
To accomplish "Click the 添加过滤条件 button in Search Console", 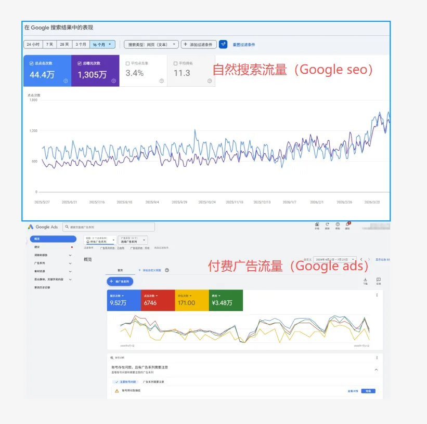I will click(199, 44).
